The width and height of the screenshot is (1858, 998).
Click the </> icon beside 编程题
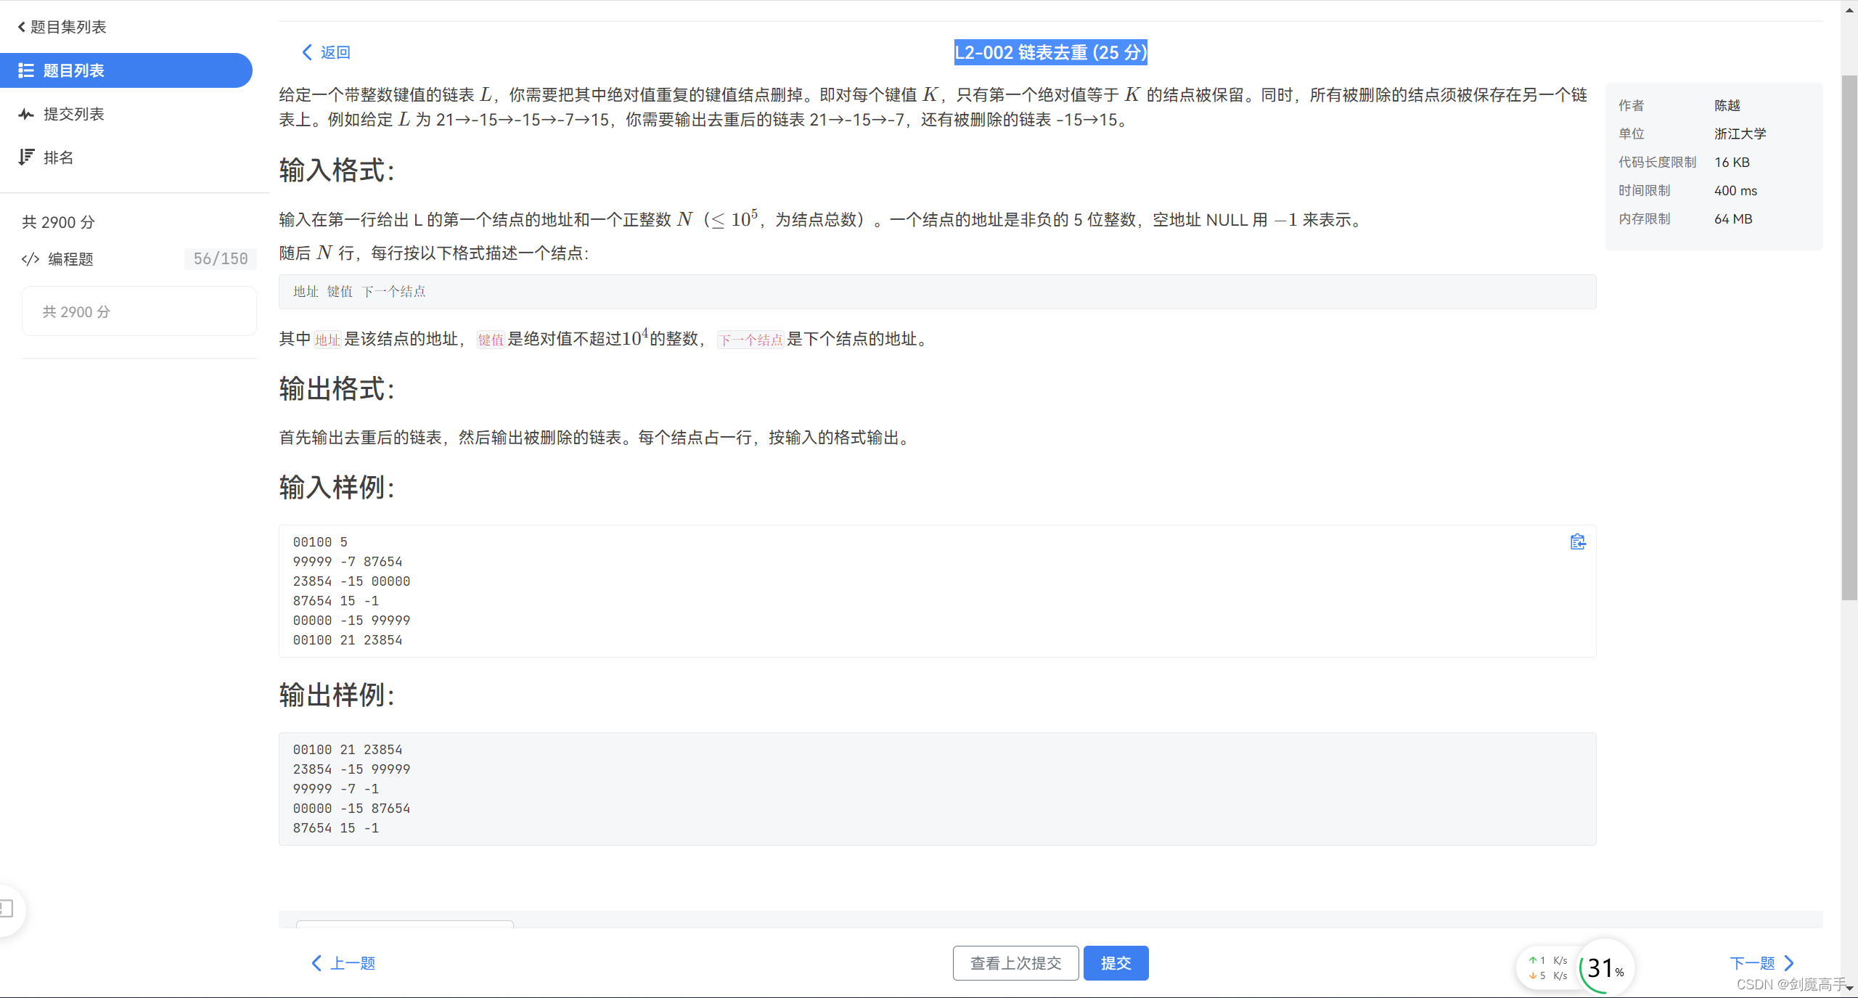pos(30,259)
